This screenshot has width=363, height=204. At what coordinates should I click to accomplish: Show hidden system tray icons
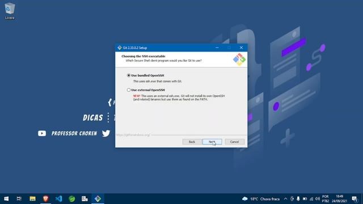(x=285, y=199)
